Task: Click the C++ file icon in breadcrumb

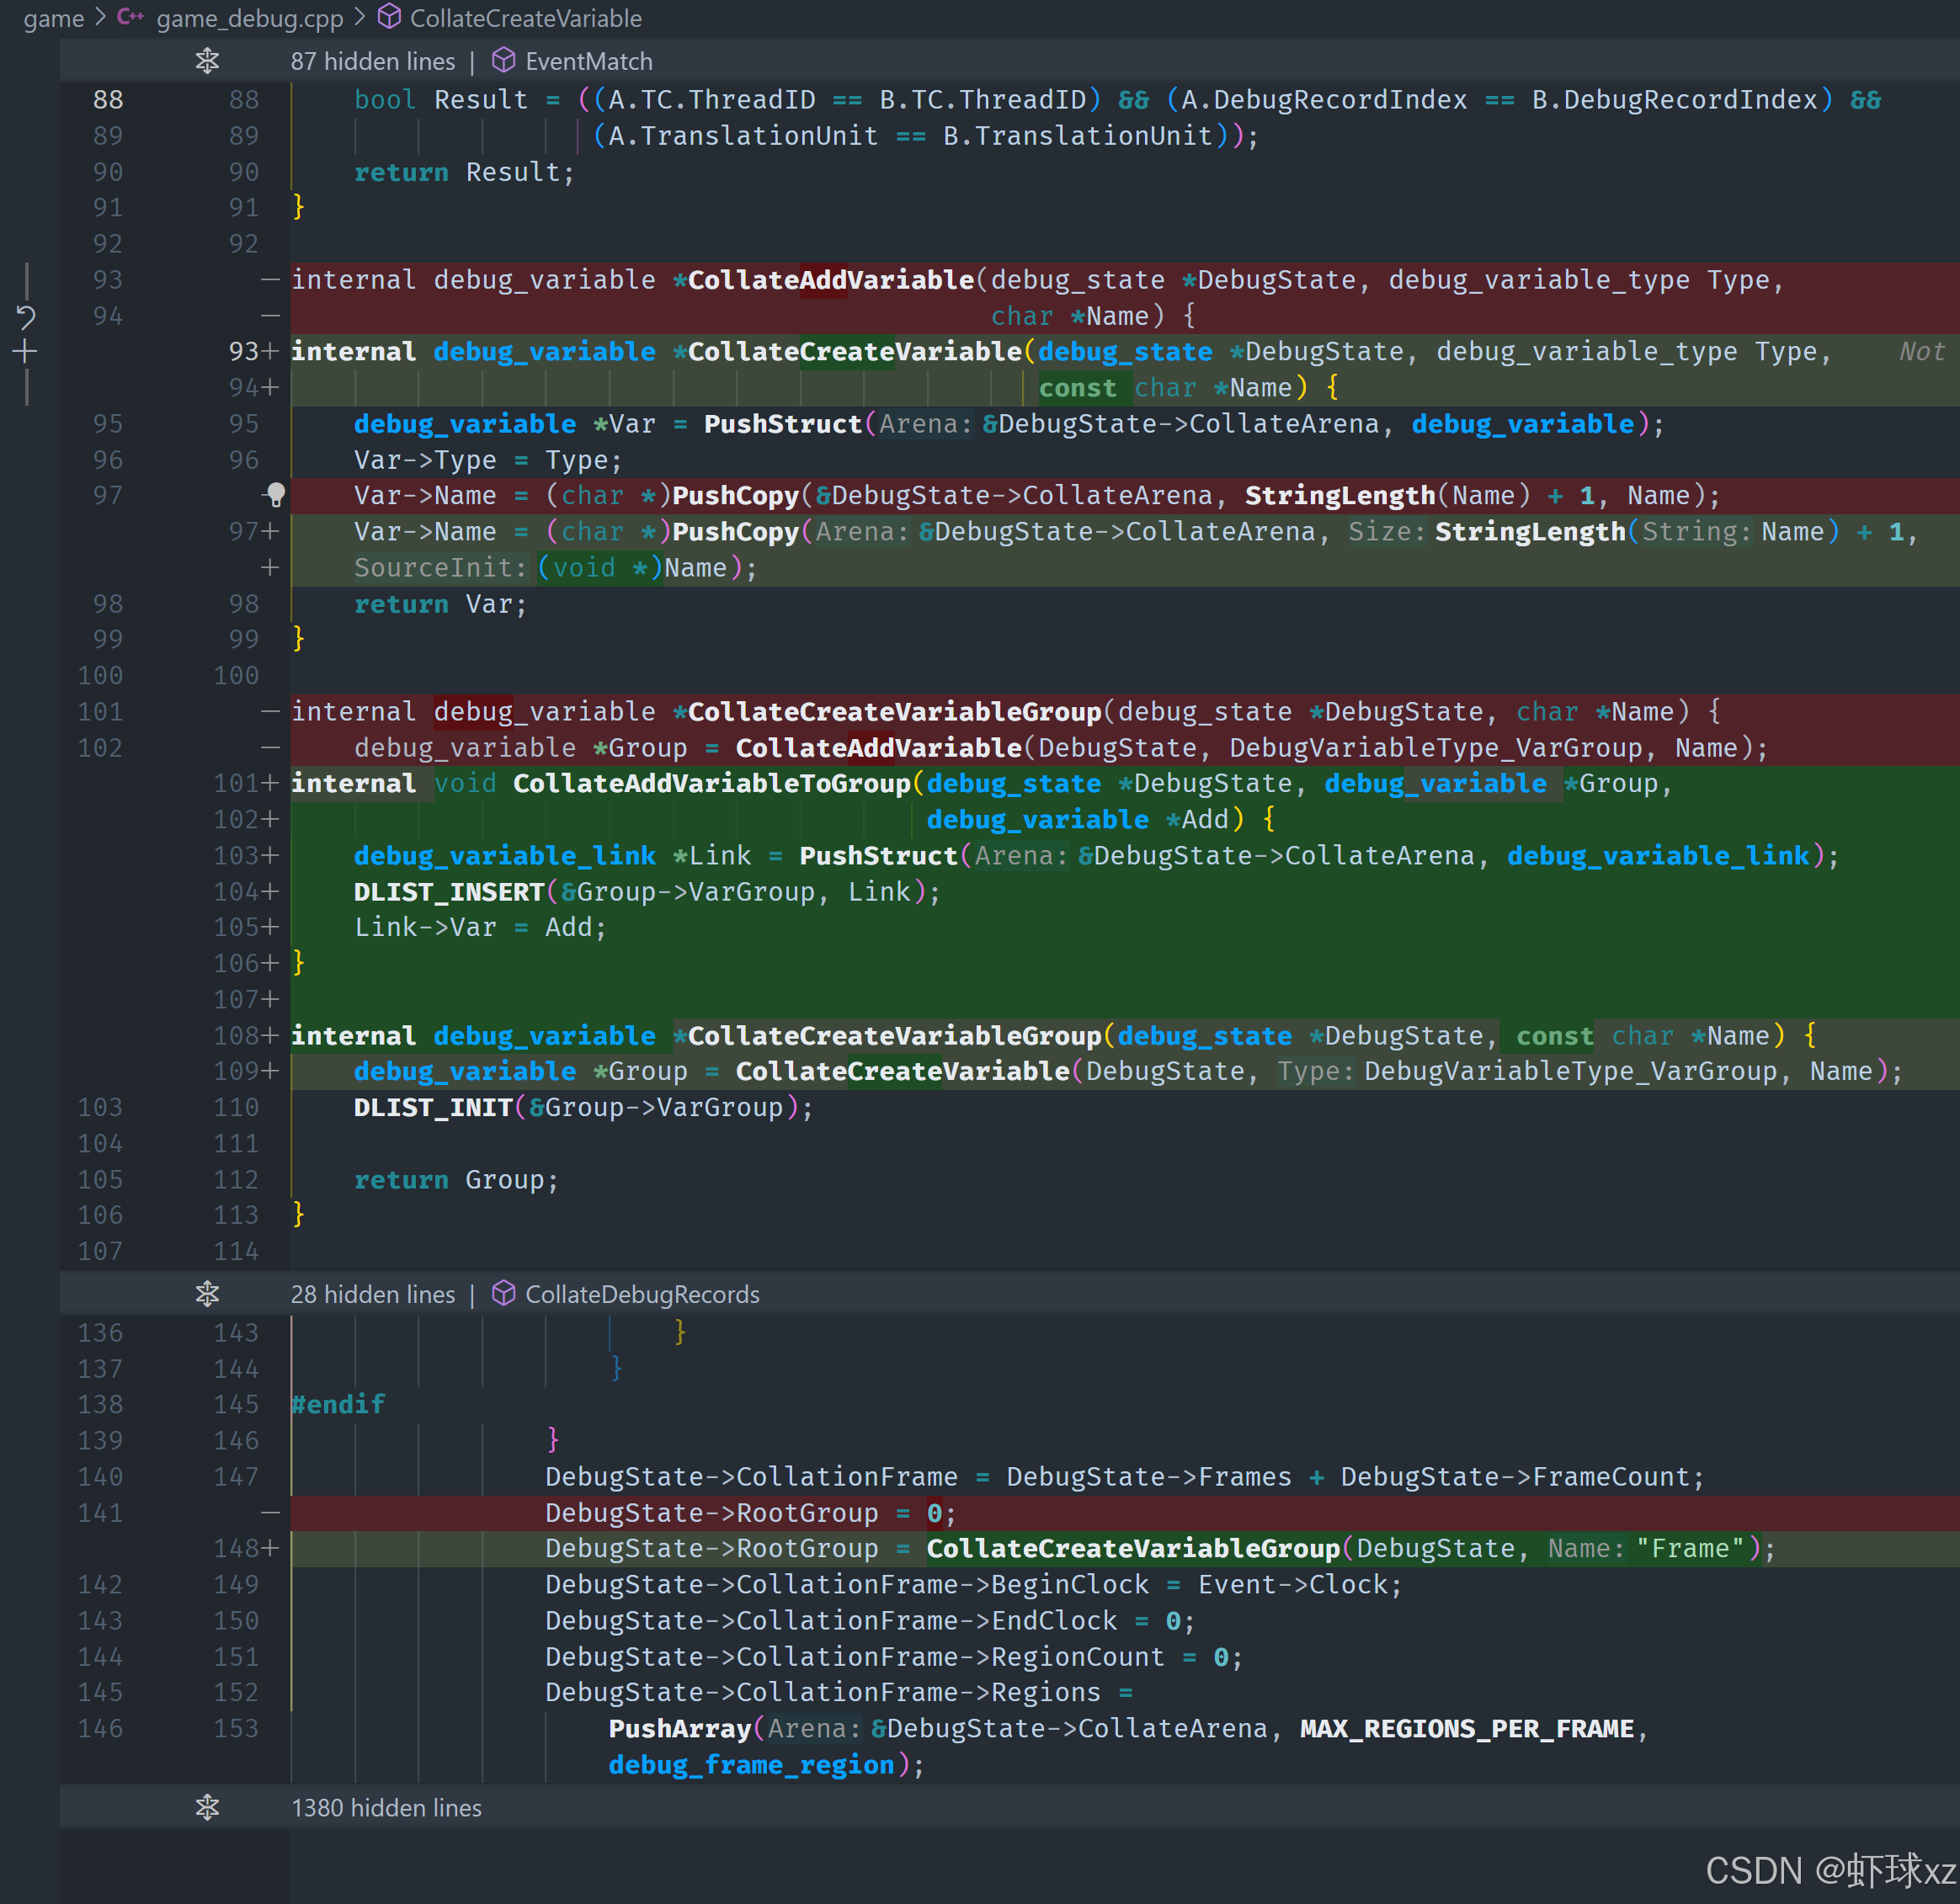Action: (130, 17)
